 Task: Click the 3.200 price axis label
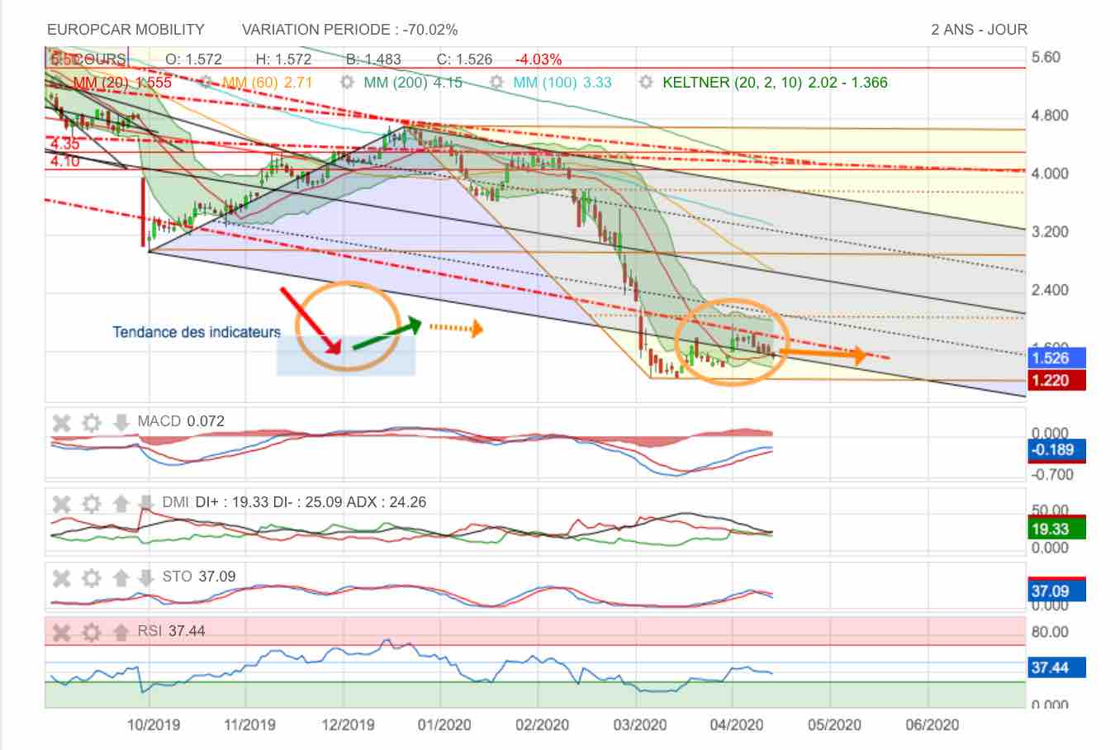click(x=1050, y=232)
